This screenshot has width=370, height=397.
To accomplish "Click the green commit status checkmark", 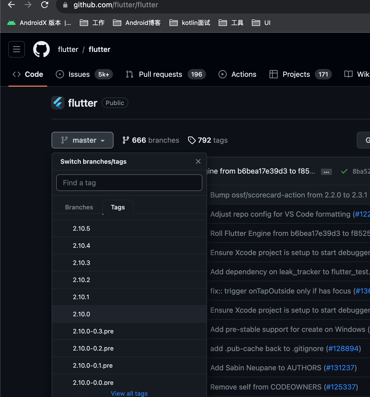I will click(344, 171).
